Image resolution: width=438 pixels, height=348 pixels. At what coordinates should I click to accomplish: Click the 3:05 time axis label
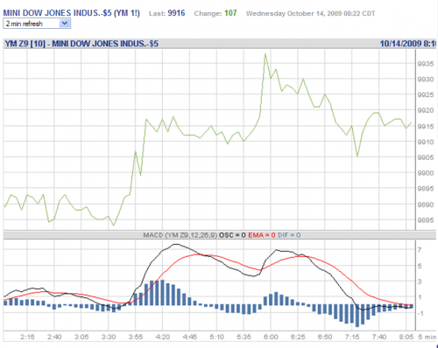(81, 337)
